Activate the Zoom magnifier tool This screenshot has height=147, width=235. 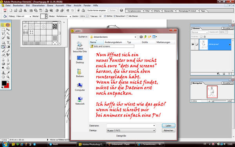[x=8, y=77]
